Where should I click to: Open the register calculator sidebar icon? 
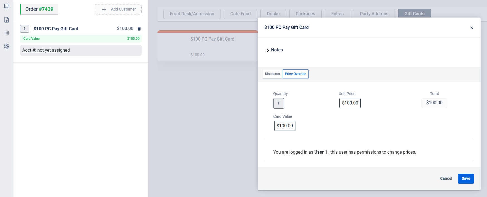tap(7, 6)
